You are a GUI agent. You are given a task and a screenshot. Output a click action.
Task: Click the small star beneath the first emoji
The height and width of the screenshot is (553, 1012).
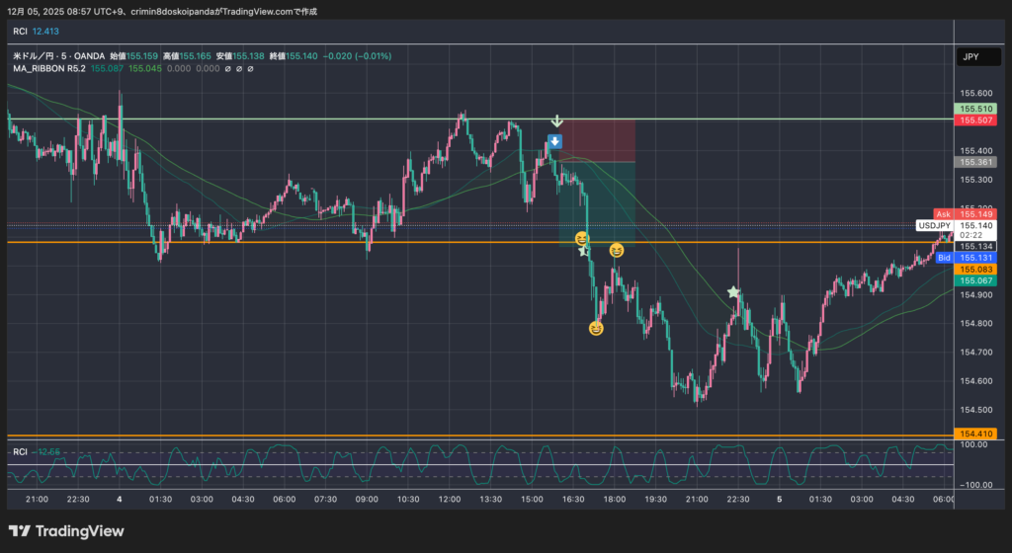[583, 252]
